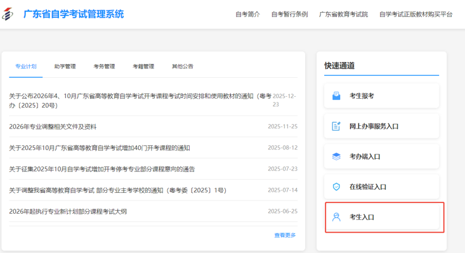Open the 考务管理 tab
Image resolution: width=465 pixels, height=253 pixels.
coord(104,66)
